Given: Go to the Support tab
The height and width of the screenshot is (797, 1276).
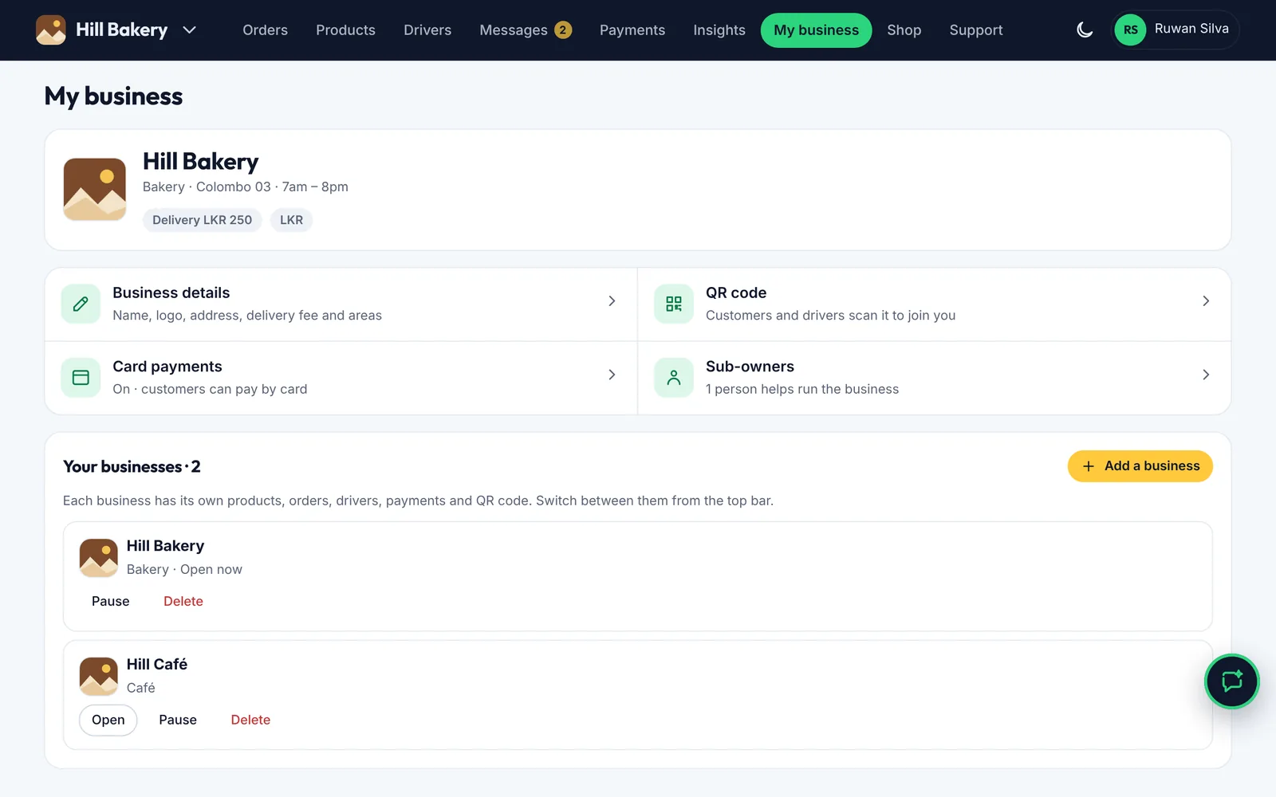Looking at the screenshot, I should [x=976, y=30].
